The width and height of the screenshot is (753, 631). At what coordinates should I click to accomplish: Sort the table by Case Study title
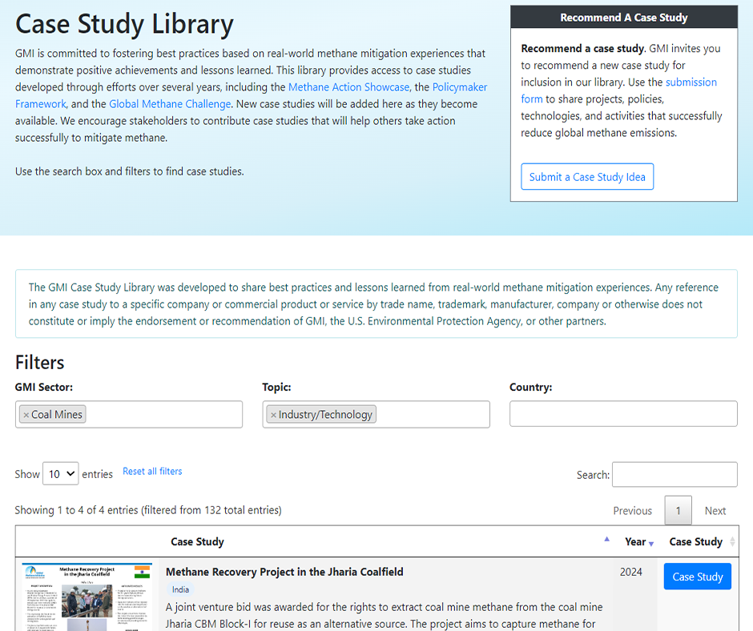tap(197, 542)
